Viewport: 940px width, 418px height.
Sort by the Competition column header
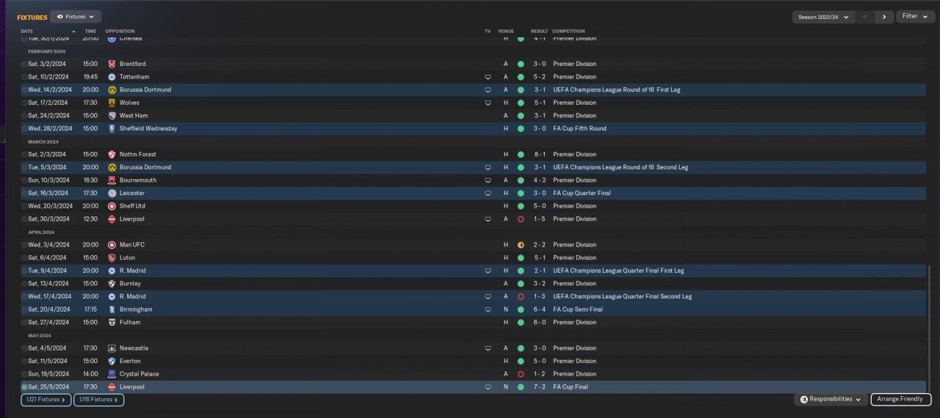click(569, 32)
